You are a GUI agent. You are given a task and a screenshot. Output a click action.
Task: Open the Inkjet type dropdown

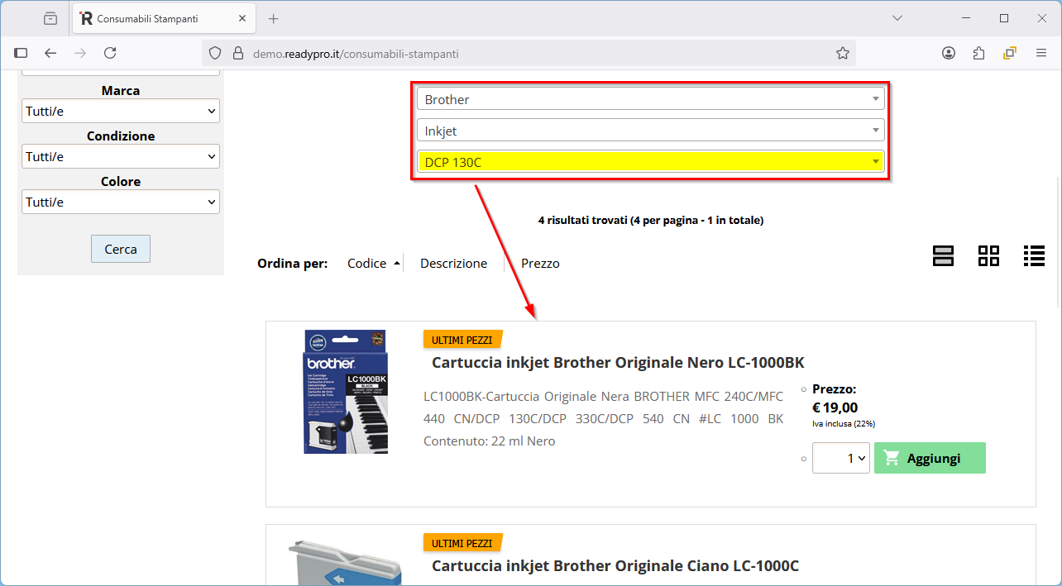tap(651, 131)
